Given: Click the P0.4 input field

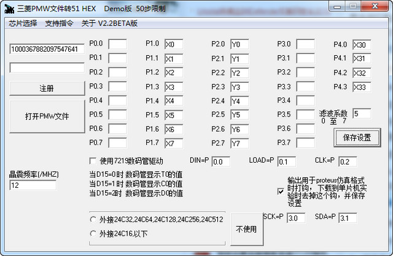Looking at the screenshot, I should click(117, 101).
